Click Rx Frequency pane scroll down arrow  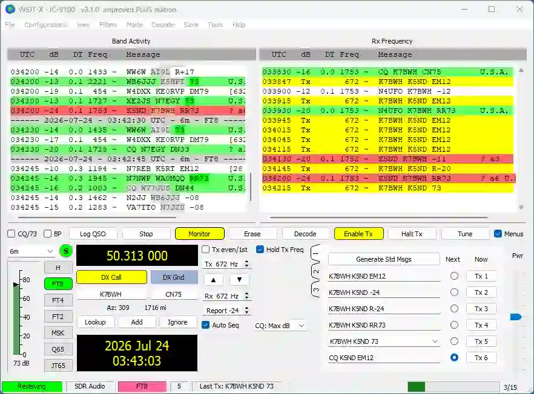click(521, 207)
